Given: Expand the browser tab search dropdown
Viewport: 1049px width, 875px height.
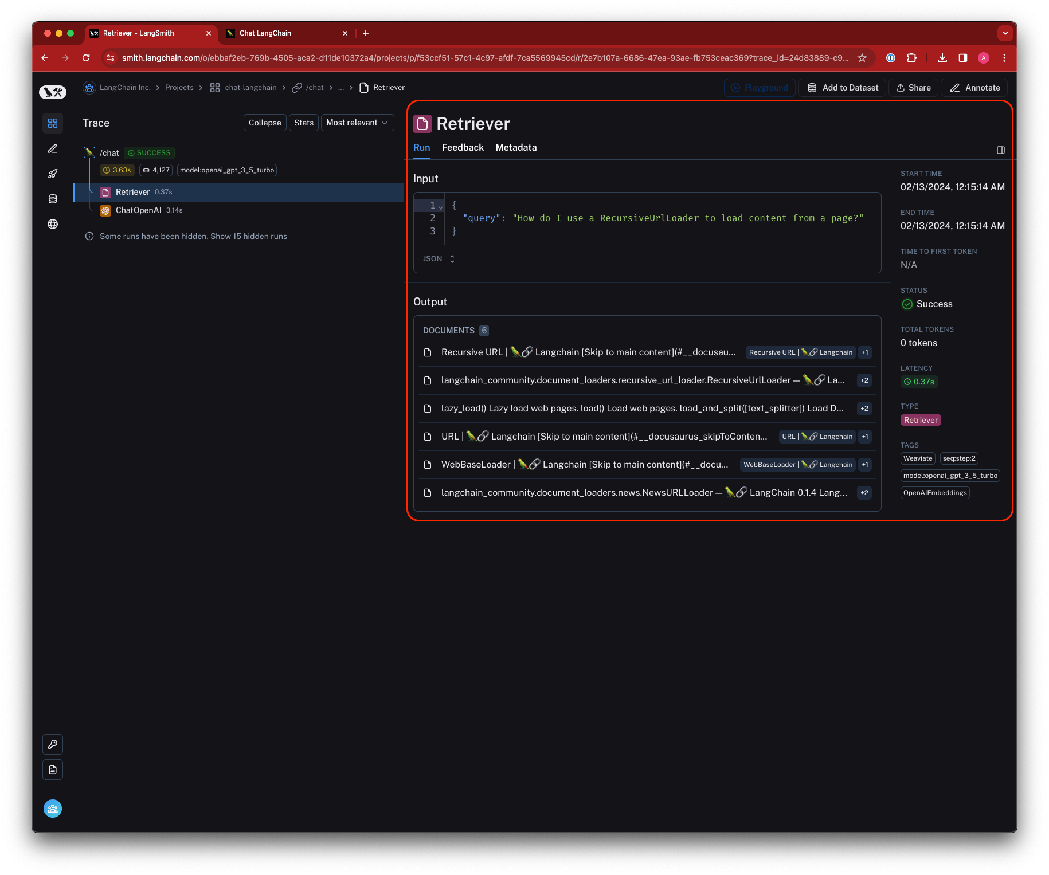Looking at the screenshot, I should coord(1005,33).
